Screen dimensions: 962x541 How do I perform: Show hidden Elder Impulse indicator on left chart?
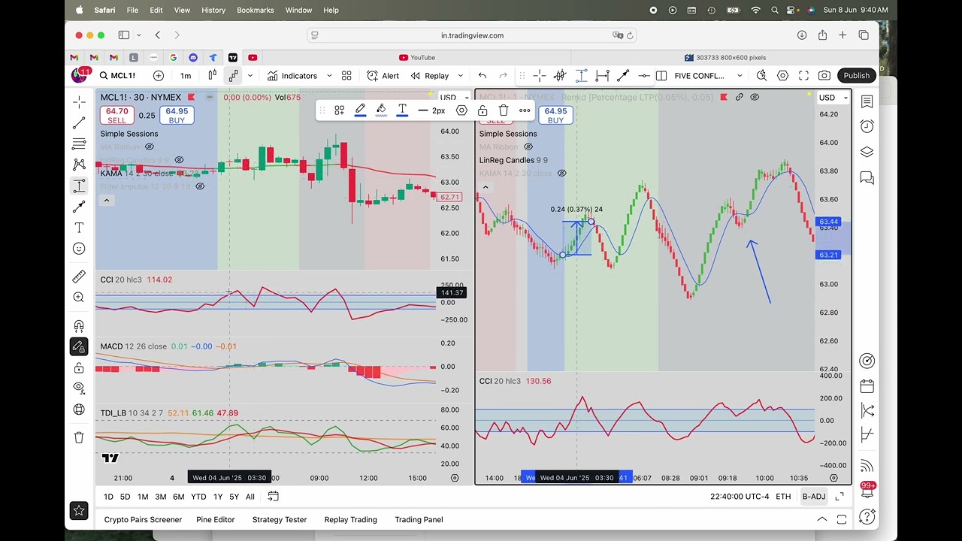click(200, 186)
